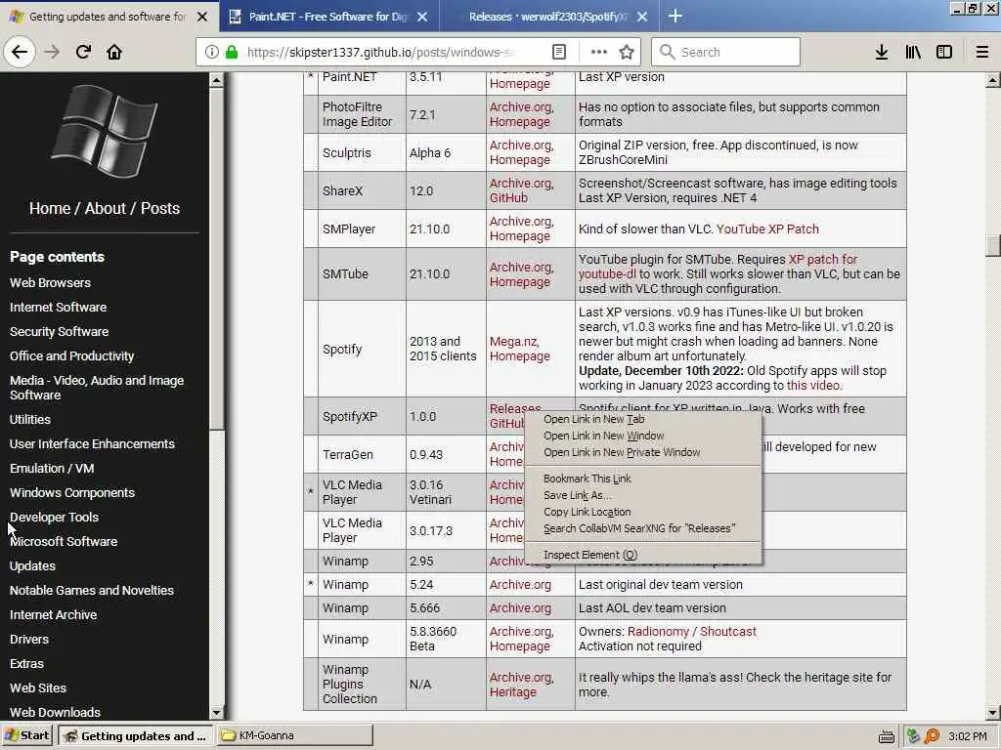Click the forward navigation arrow
This screenshot has height=750, width=1001.
coord(53,52)
